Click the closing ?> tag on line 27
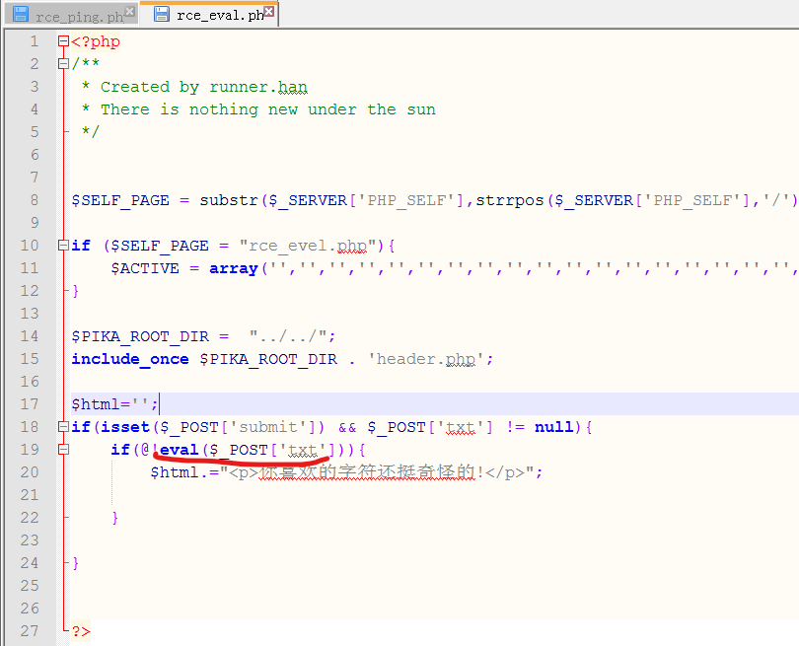 (x=80, y=631)
